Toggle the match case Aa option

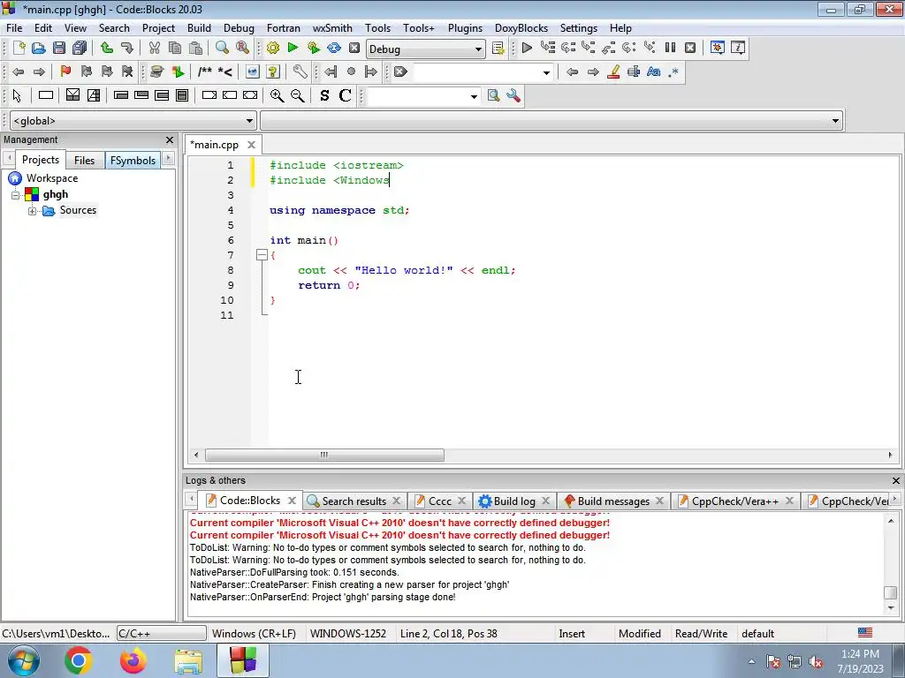653,72
